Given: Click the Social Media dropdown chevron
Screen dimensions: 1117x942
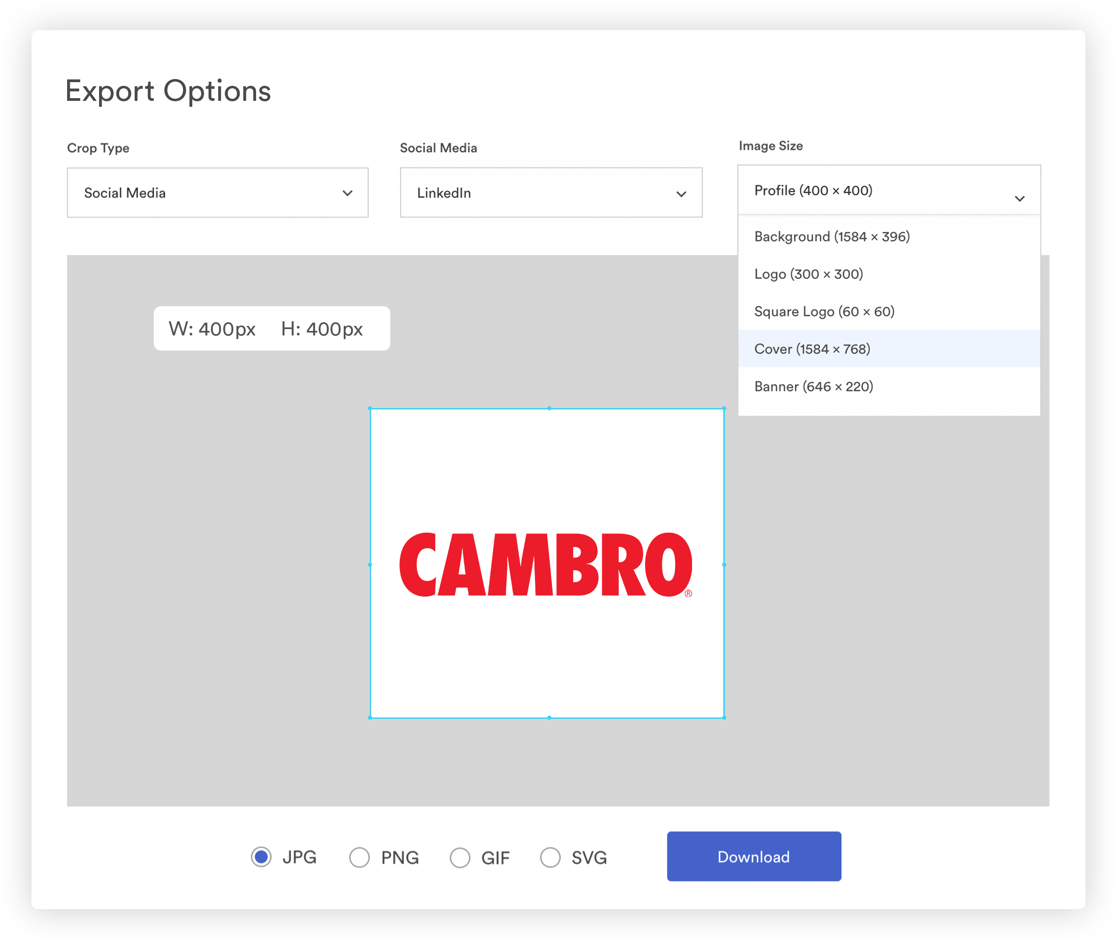Looking at the screenshot, I should click(x=682, y=194).
